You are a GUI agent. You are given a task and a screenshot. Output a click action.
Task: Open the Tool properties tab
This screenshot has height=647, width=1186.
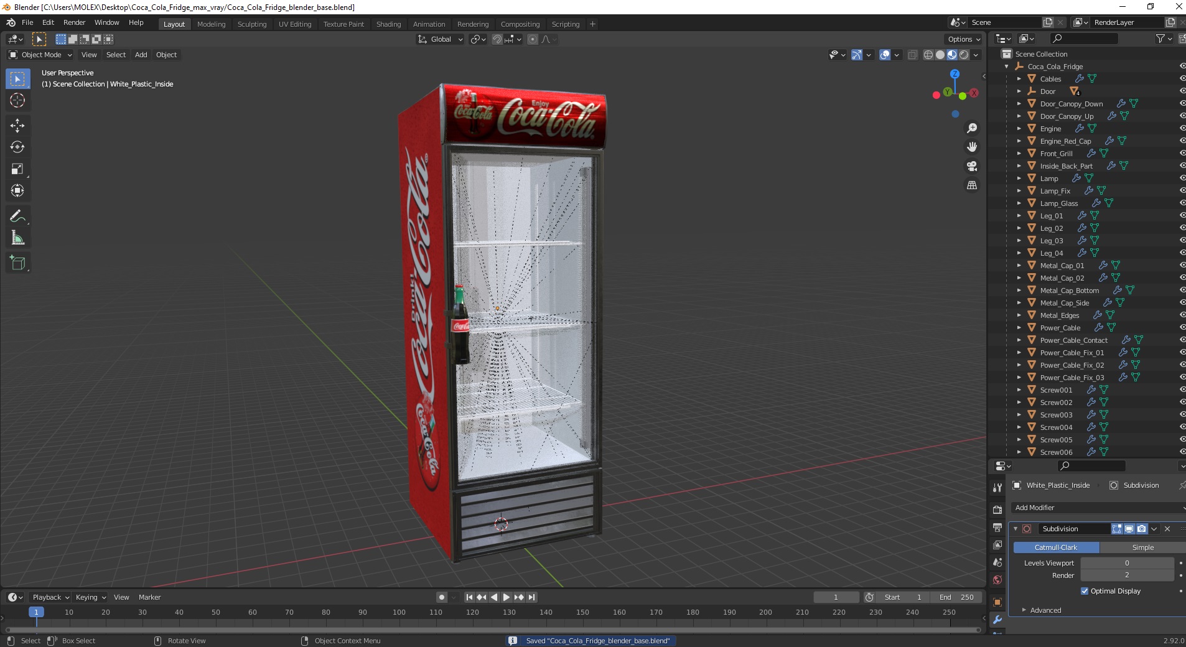(997, 488)
